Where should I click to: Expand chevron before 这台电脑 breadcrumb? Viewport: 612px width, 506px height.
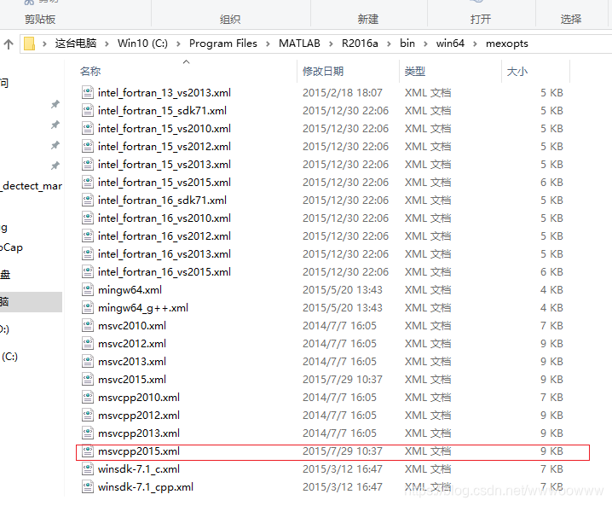click(44, 44)
